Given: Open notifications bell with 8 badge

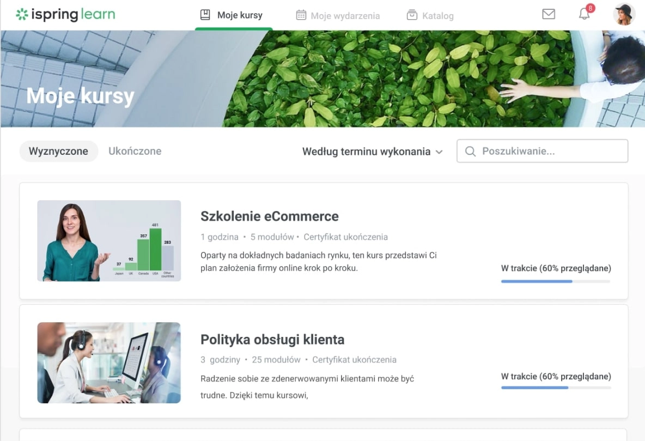Looking at the screenshot, I should pyautogui.click(x=585, y=13).
